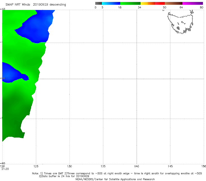Click the magenta-purple segment of the color bar
The height and width of the screenshot is (181, 206).
(193, 3)
